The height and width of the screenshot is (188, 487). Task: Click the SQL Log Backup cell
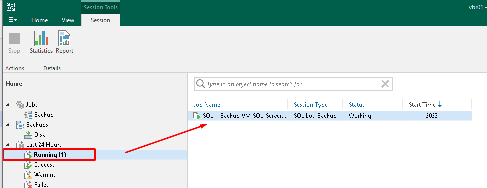[x=315, y=116]
